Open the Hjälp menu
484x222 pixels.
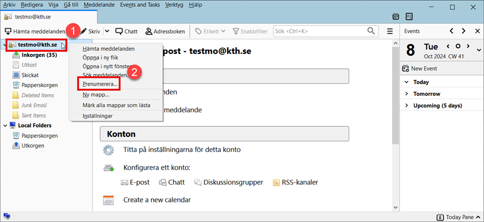195,5
